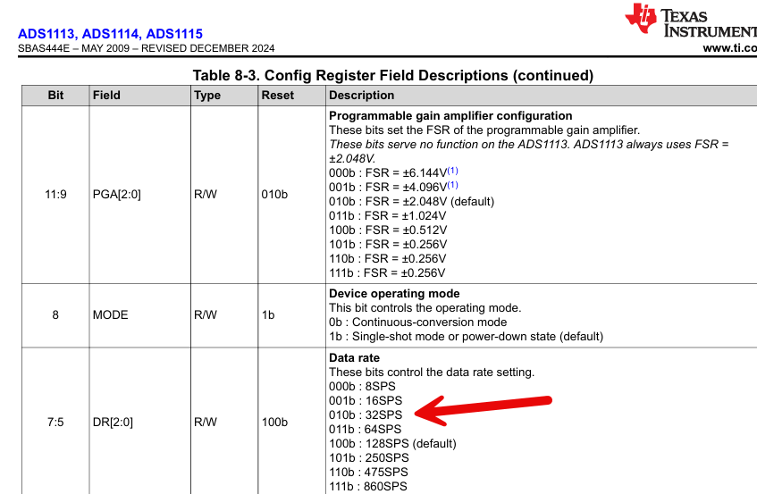Click Device operating mode heading
The width and height of the screenshot is (757, 494).
click(x=394, y=293)
